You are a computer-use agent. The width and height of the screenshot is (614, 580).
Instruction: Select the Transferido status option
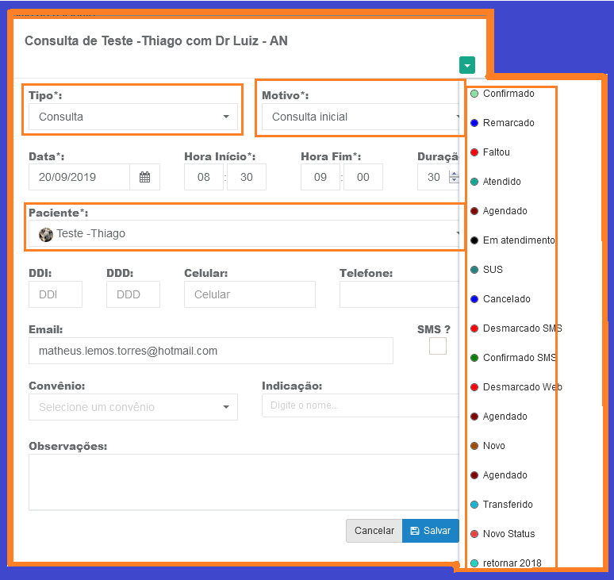pyautogui.click(x=508, y=505)
